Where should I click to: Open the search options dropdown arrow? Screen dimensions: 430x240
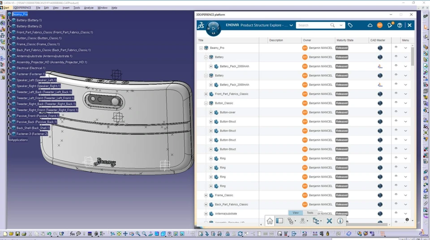tap(341, 25)
